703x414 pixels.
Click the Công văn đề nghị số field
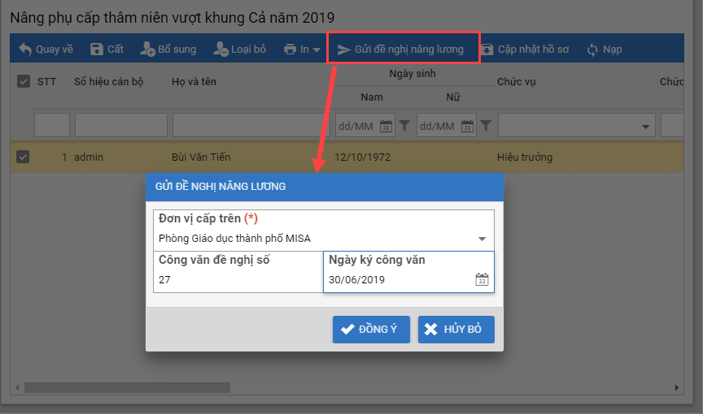[x=238, y=280]
